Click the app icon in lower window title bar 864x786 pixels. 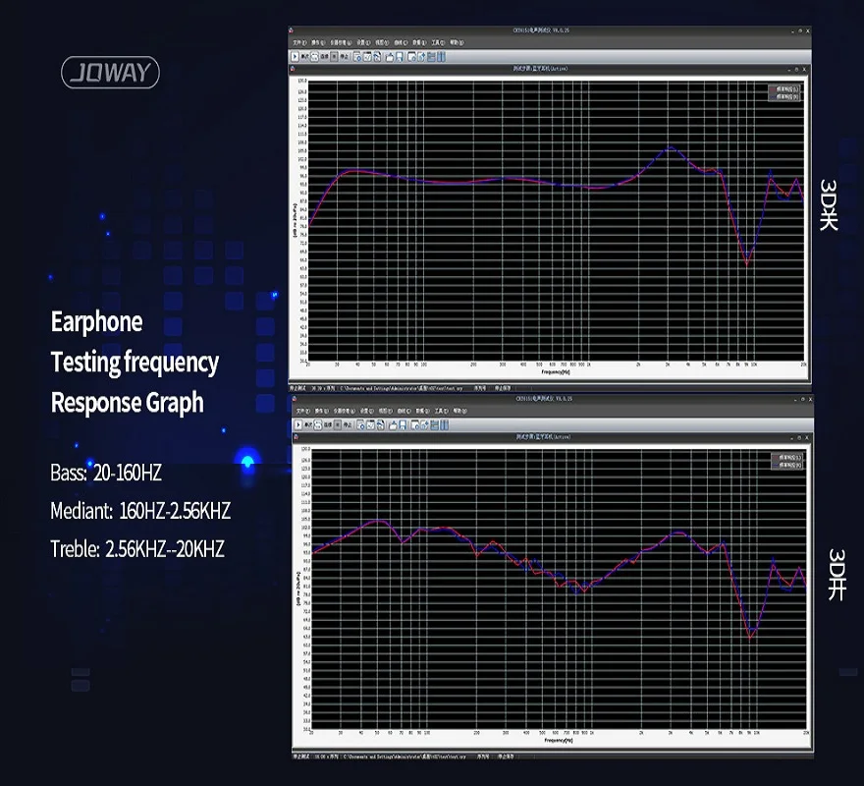click(x=295, y=398)
